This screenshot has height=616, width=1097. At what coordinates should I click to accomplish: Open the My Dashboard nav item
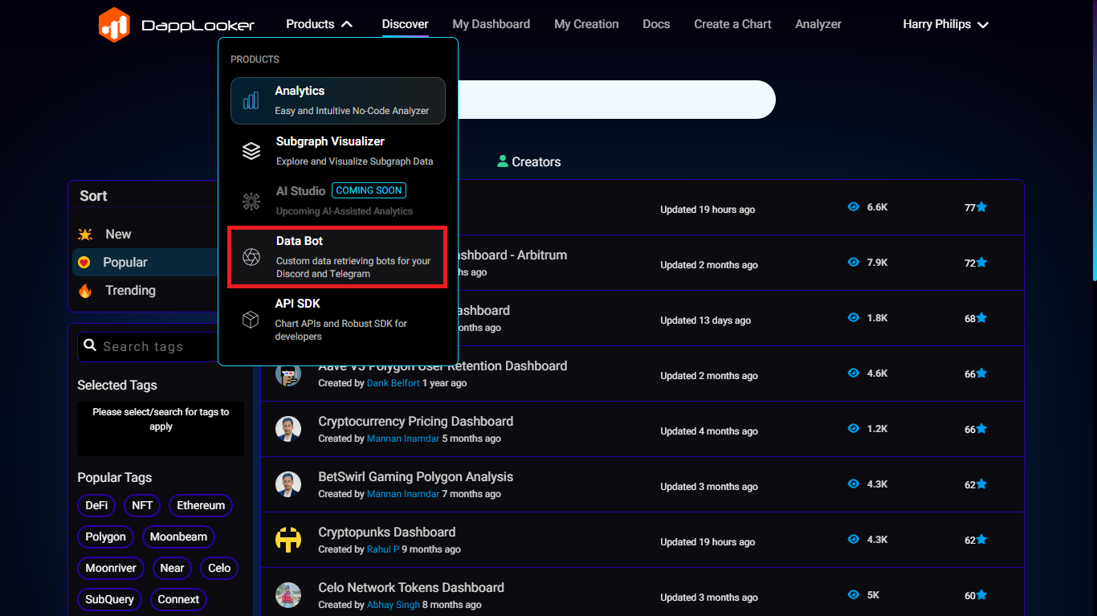(491, 24)
